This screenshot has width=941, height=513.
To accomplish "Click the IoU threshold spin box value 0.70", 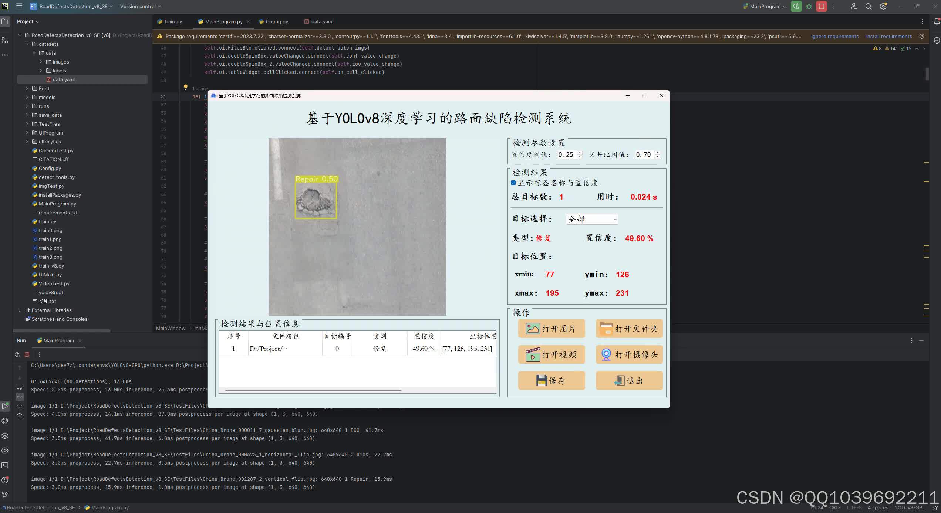I will click(644, 154).
